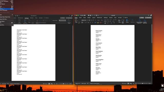This screenshot has width=164, height=92.
Task: Open the font name dropdown
Action: pos(88,20)
